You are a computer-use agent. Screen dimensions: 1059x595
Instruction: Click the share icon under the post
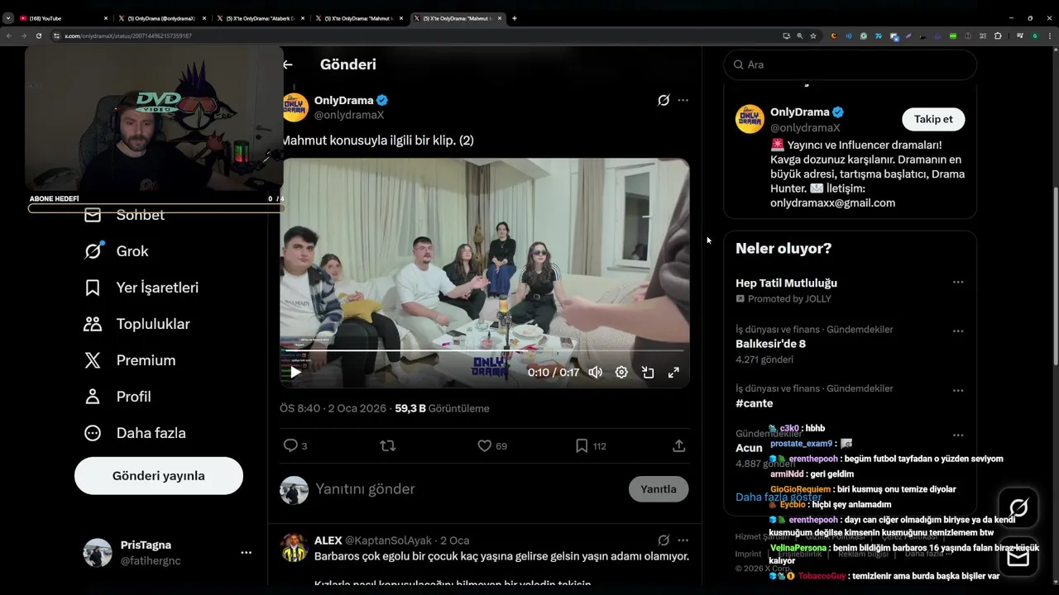pyautogui.click(x=678, y=445)
